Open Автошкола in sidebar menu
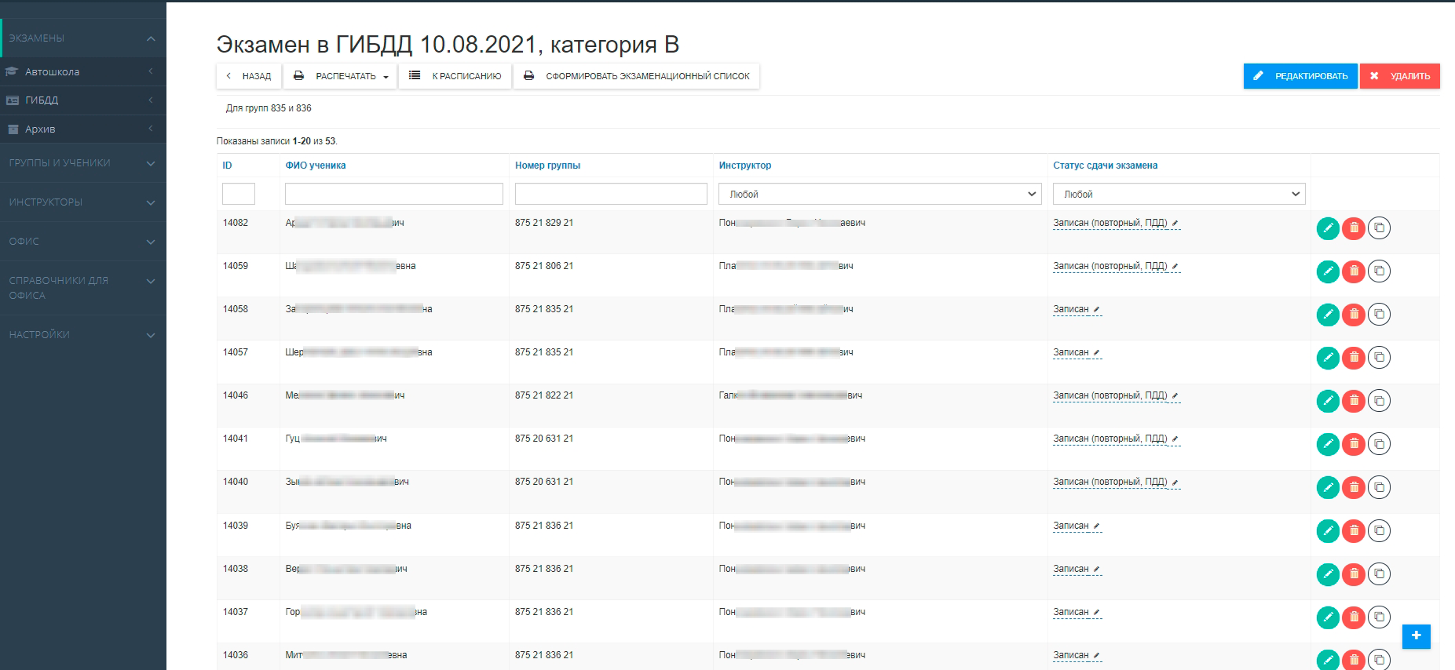The image size is (1455, 670). coord(82,71)
